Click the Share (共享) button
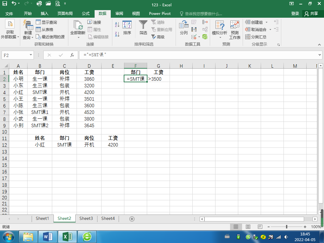This screenshot has width=324, height=243. (x=311, y=14)
